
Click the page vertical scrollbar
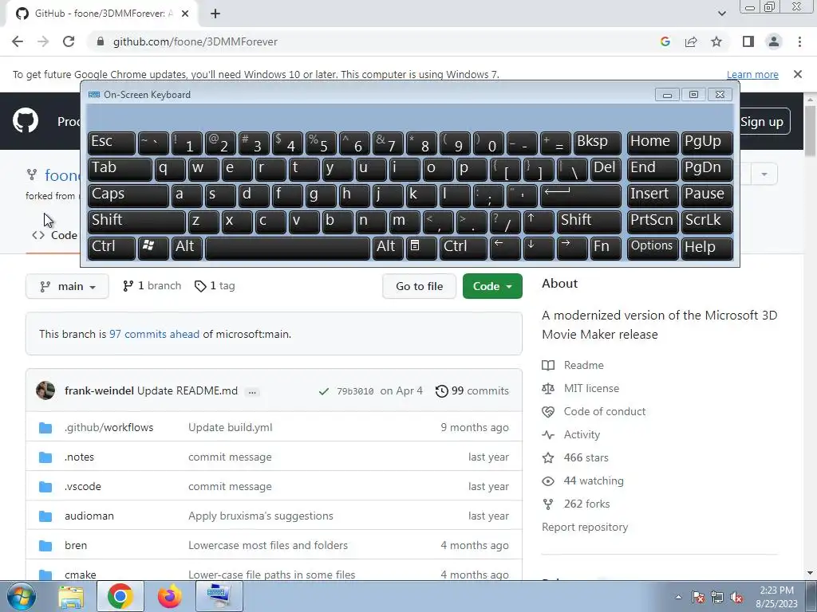[811, 130]
